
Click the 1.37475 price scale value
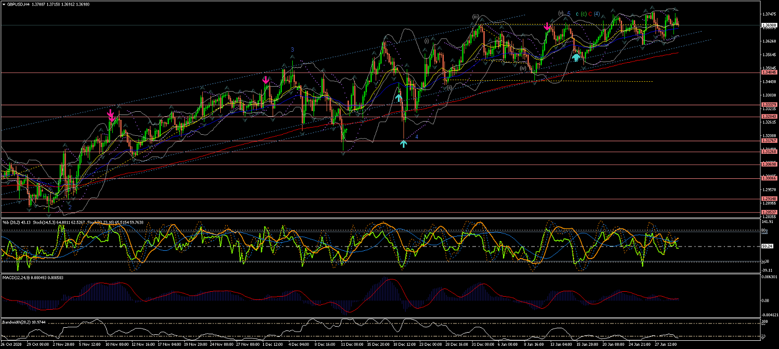click(x=769, y=14)
